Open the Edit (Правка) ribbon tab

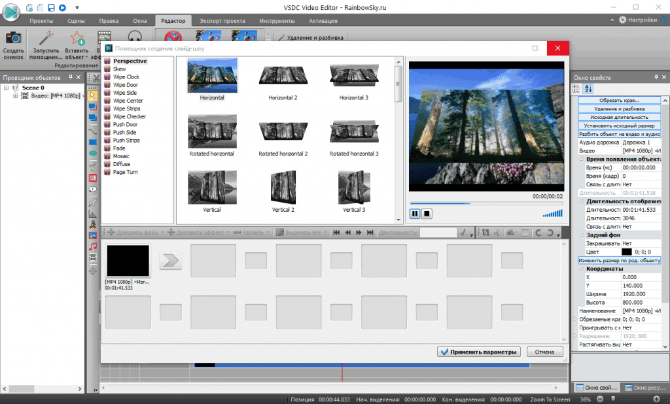tap(109, 20)
